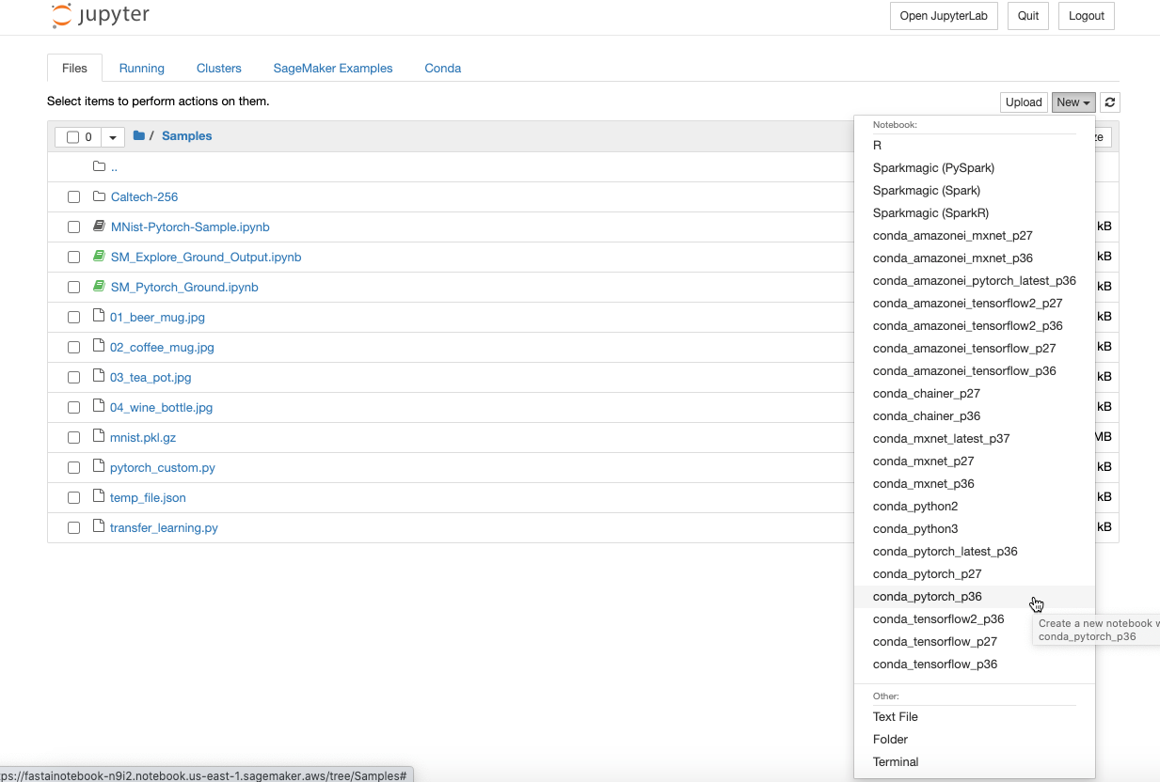Choose conda_tensorflow2_p36 kernel
1160x782 pixels.
tap(975, 619)
